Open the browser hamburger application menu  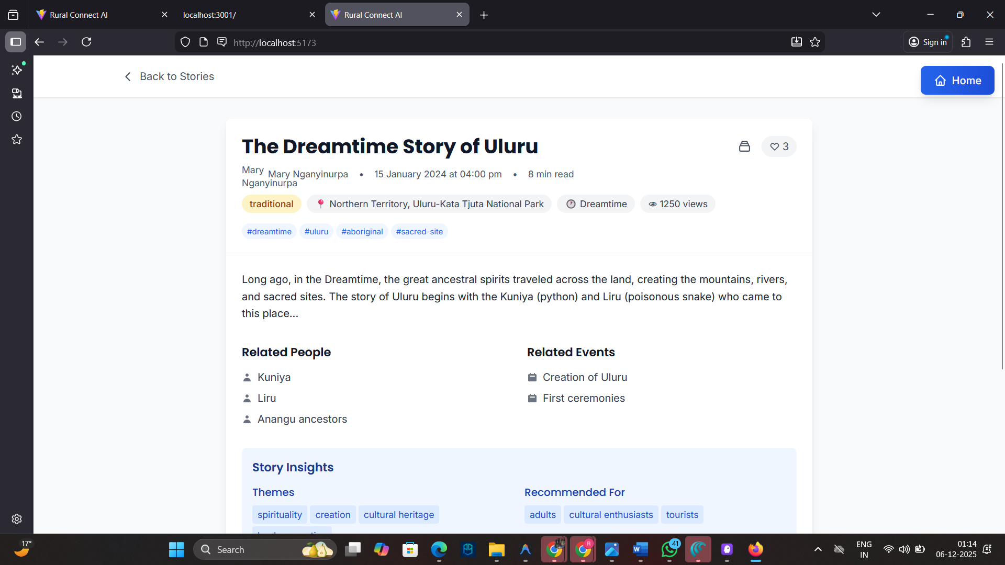pos(989,42)
